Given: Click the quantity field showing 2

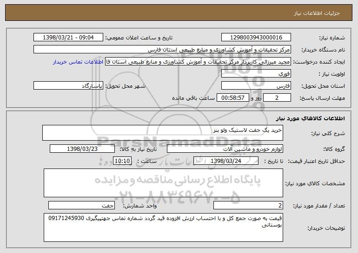Looking at the screenshot, I should (x=248, y=205).
